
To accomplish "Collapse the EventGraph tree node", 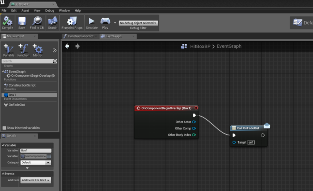I will coord(3,71).
